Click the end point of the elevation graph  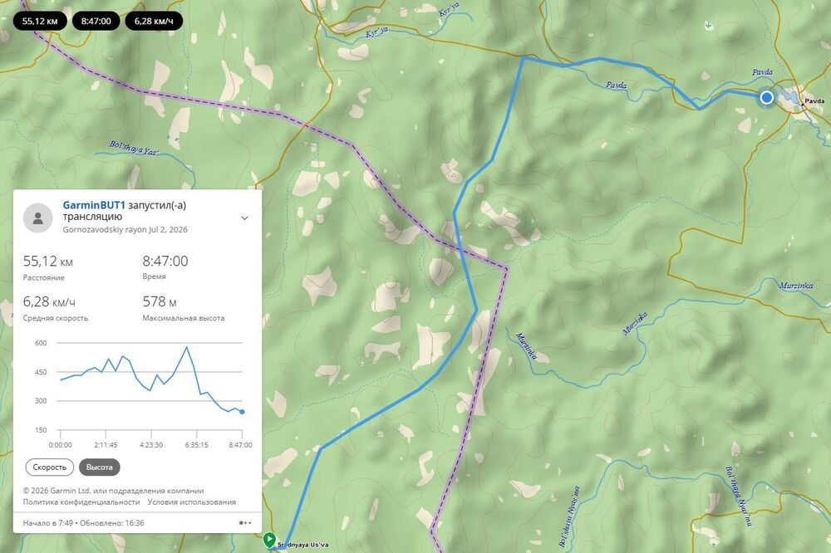pos(242,412)
